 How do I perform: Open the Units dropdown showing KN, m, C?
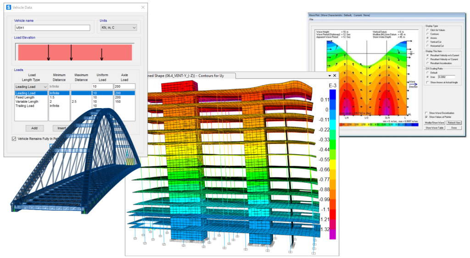[119, 27]
